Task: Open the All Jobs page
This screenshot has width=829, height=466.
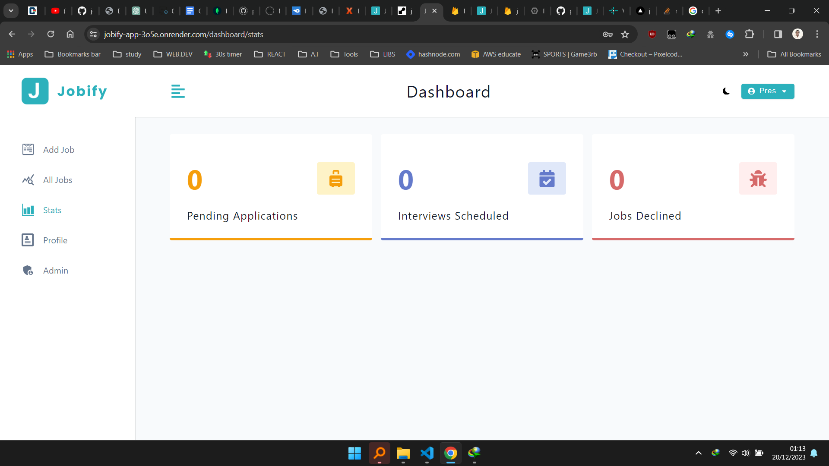Action: 47,180
